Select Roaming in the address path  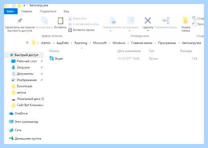point(81,43)
